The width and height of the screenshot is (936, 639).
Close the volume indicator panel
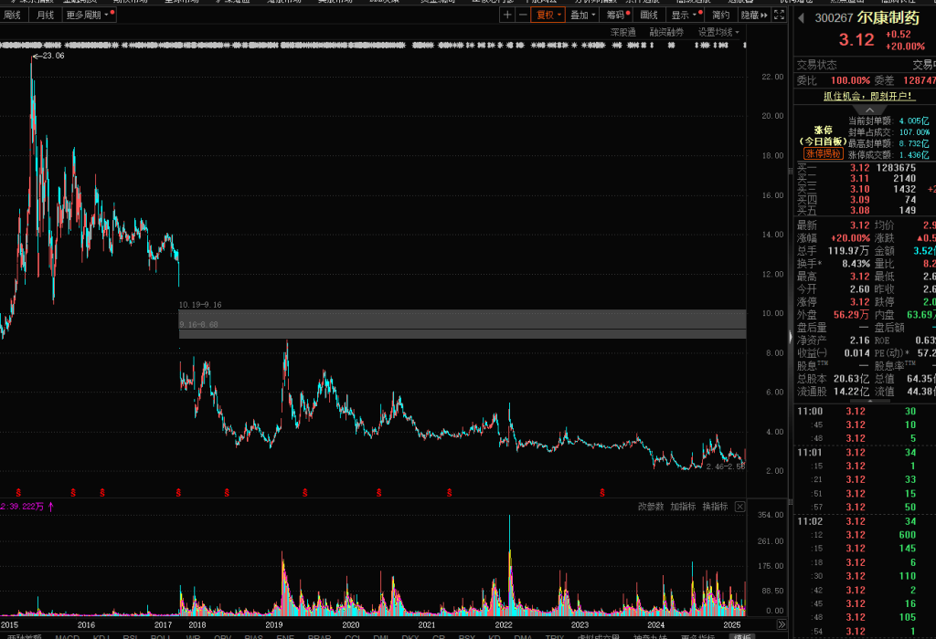point(739,507)
